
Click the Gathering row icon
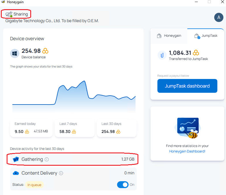16,159
